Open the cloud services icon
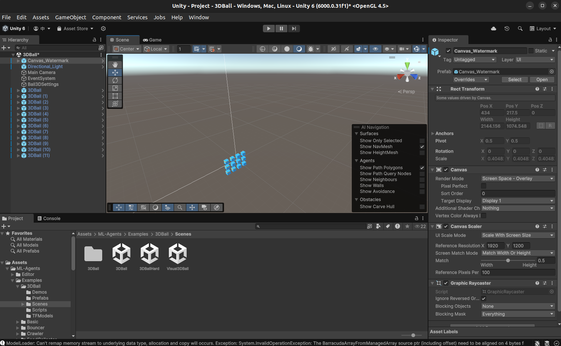This screenshot has height=346, width=561. click(x=494, y=29)
